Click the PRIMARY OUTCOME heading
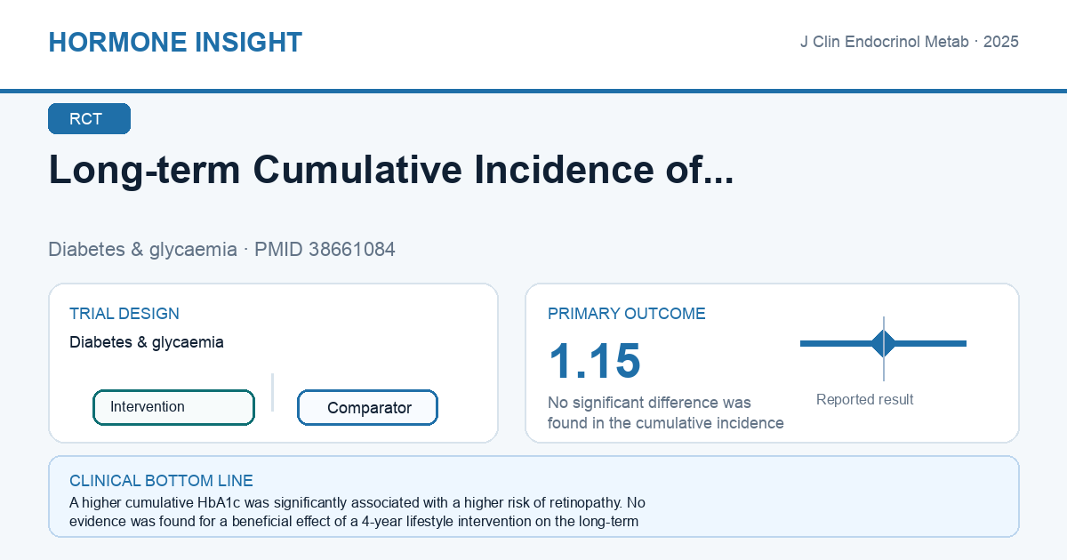 click(627, 314)
